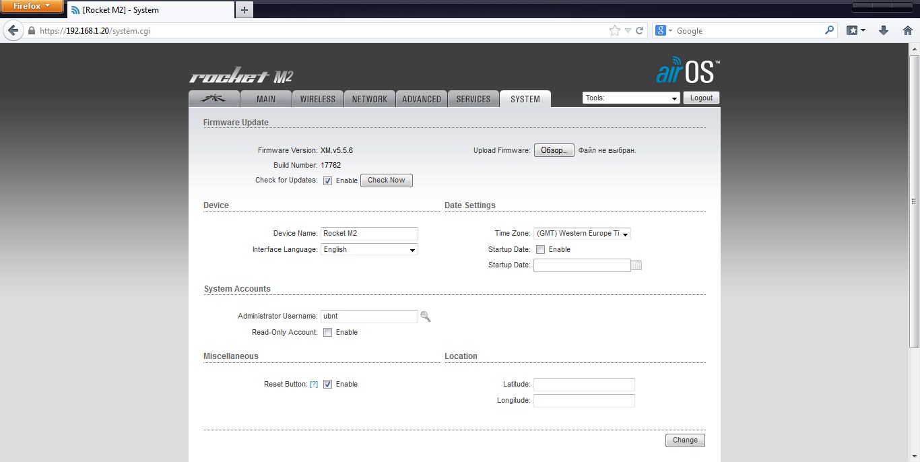Image resolution: width=920 pixels, height=462 pixels.
Task: Click the Device Name input field
Action: [369, 234]
